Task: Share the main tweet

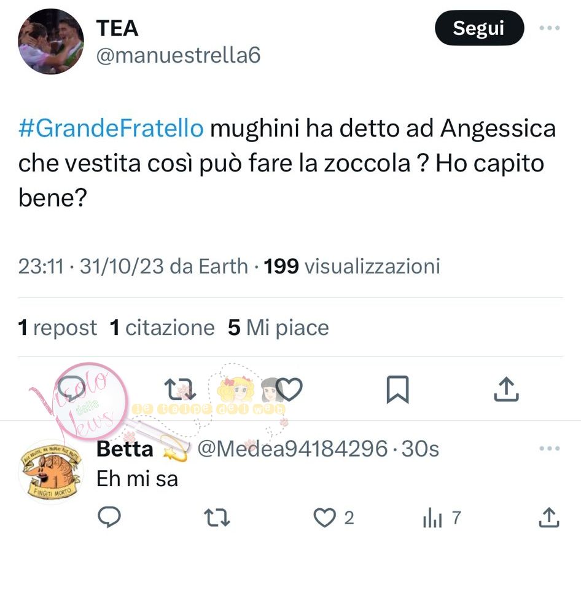Action: (506, 389)
